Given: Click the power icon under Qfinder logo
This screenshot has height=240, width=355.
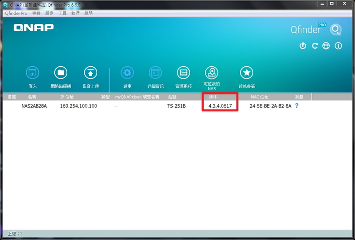Looking at the screenshot, I should pos(303,46).
